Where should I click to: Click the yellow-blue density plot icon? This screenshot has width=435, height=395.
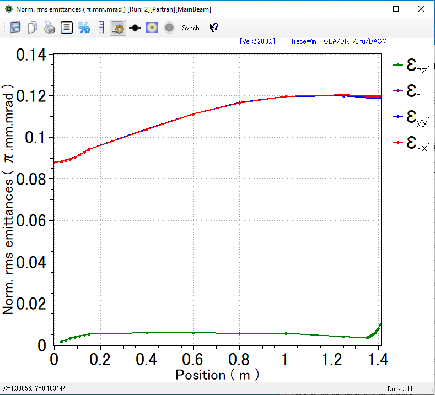[152, 28]
